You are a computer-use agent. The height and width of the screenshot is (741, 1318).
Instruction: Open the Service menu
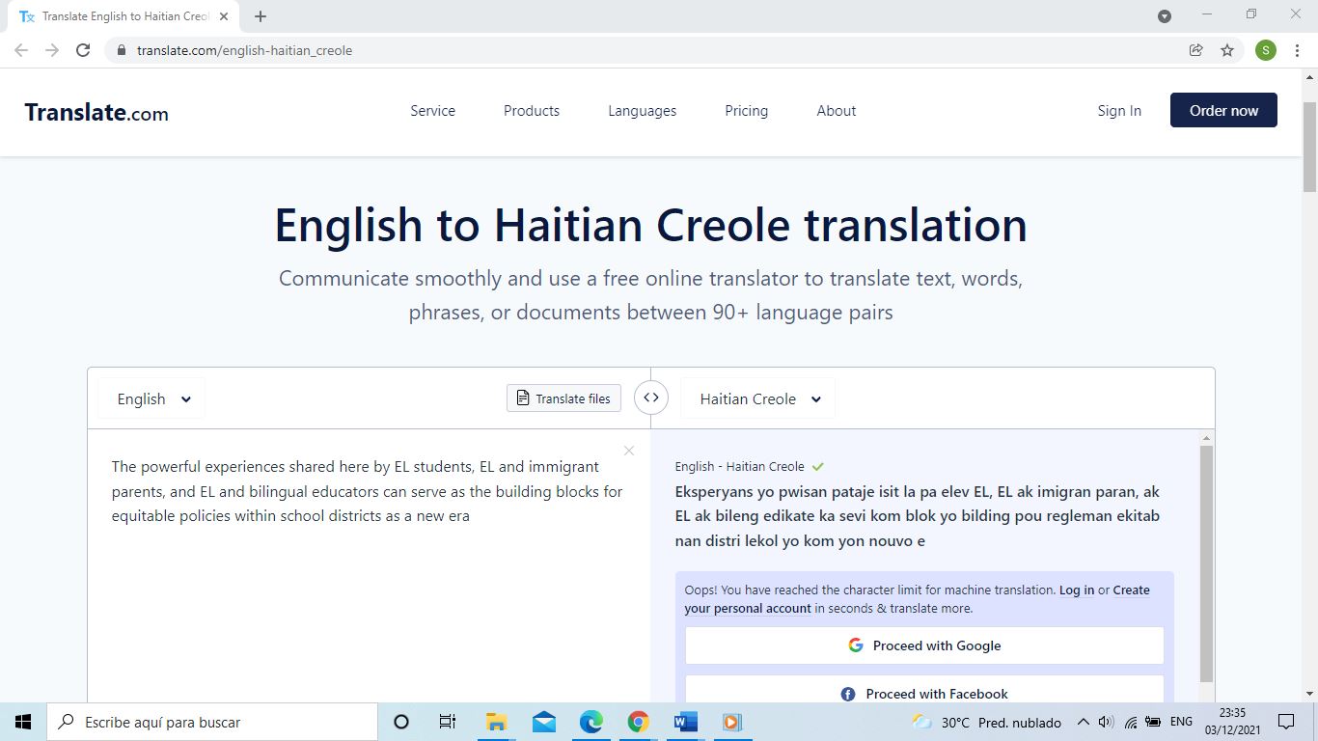432,111
